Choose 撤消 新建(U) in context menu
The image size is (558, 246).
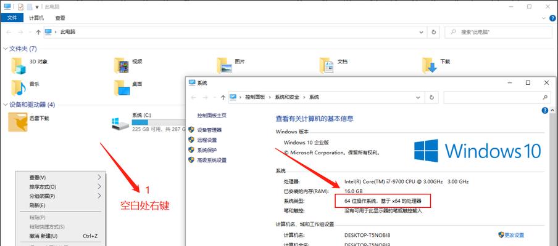click(x=60, y=236)
